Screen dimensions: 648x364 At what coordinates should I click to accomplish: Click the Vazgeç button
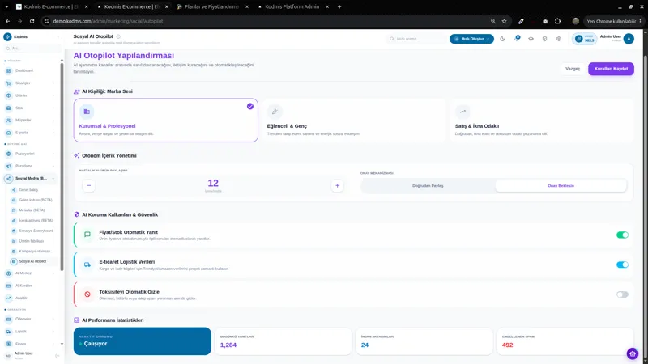(573, 69)
